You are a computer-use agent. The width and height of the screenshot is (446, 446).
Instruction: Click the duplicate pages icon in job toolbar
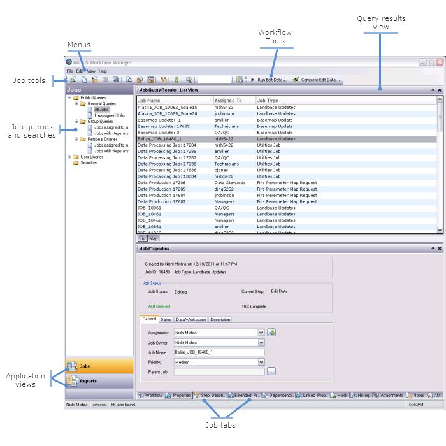[x=84, y=80]
